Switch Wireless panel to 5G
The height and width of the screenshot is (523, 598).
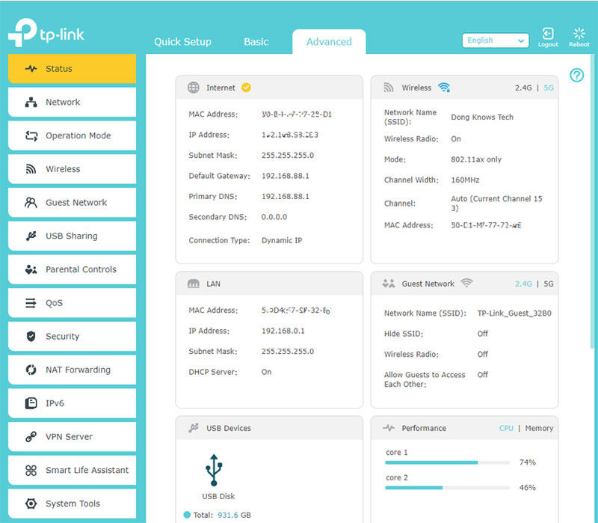coord(549,88)
